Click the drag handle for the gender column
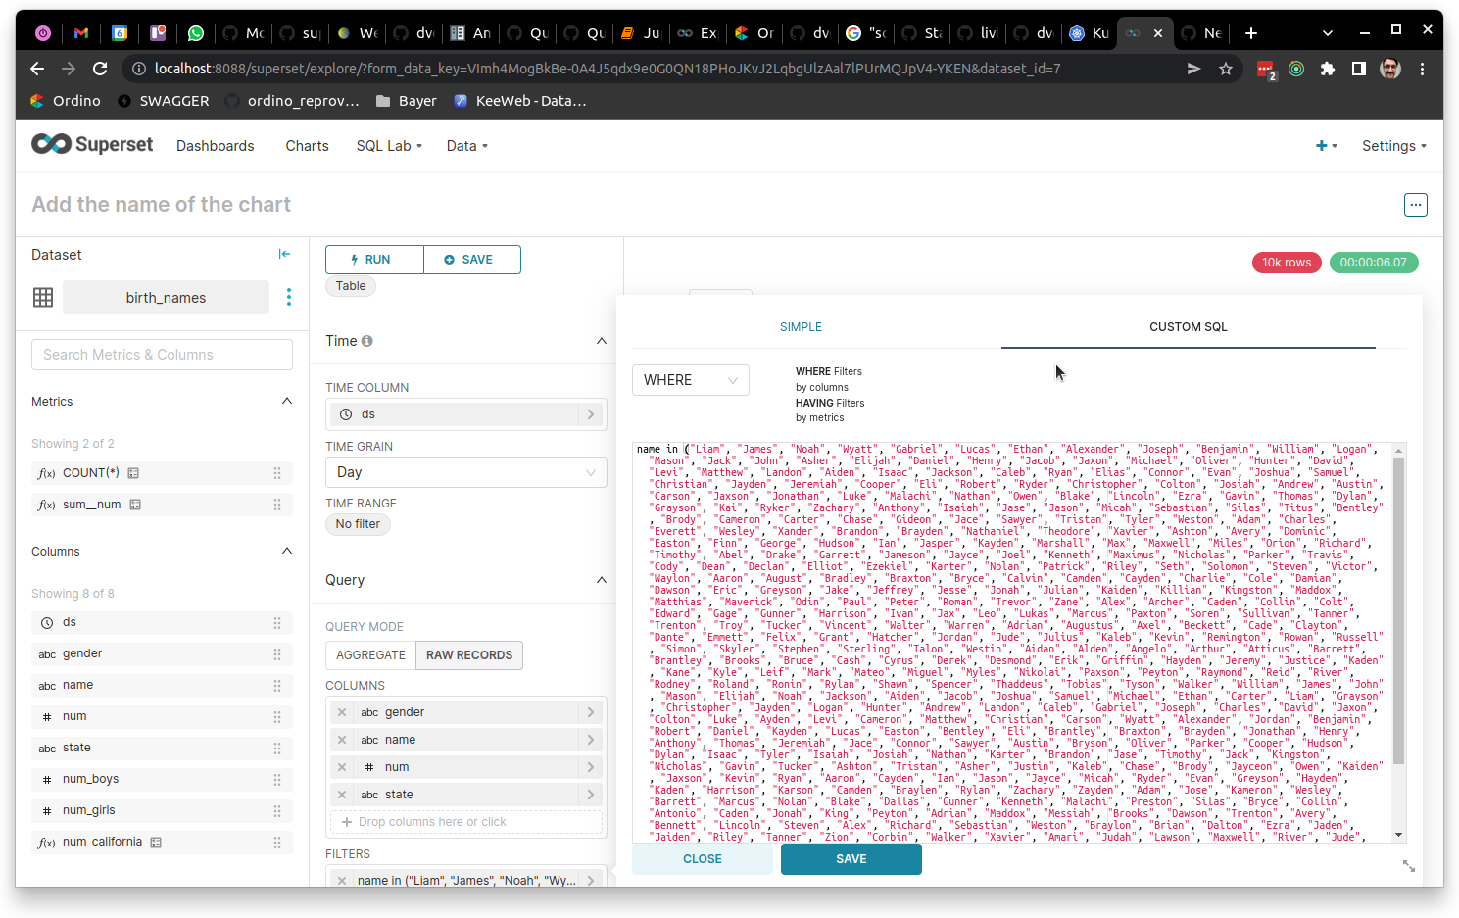Screen dimensions: 1459x918 (x=277, y=653)
